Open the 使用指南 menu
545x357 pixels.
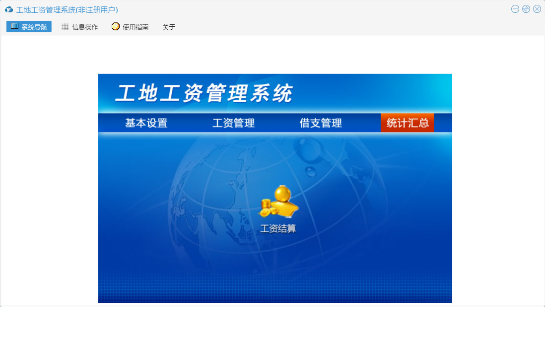pyautogui.click(x=136, y=27)
